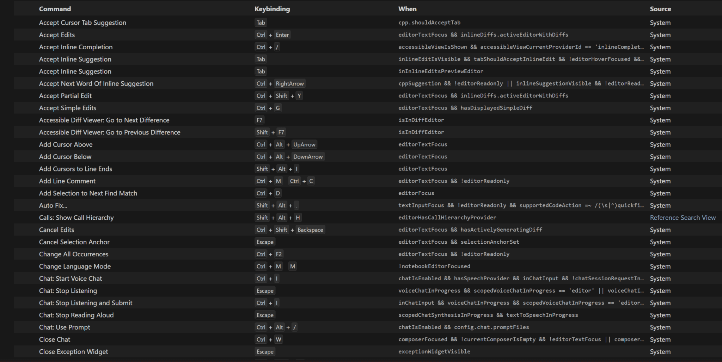The image size is (722, 362).
Task: Select the Accept Cursor Tab Suggestion row
Action: click(x=82, y=23)
